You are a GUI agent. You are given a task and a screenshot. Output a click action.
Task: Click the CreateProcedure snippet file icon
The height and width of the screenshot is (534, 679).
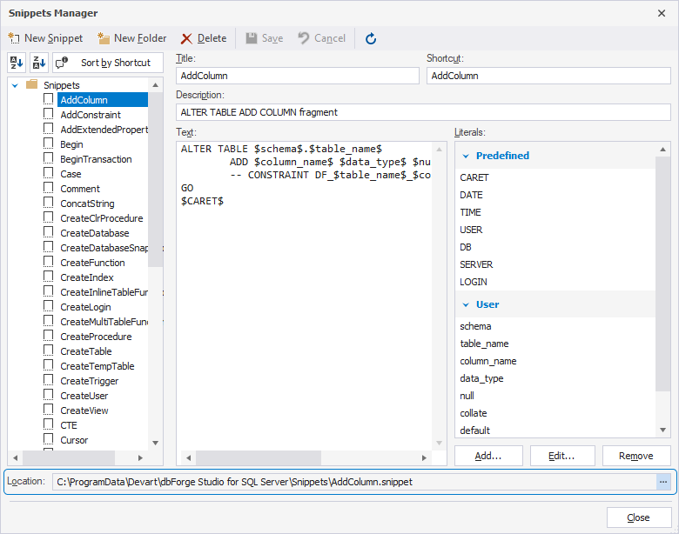pyautogui.click(x=49, y=336)
